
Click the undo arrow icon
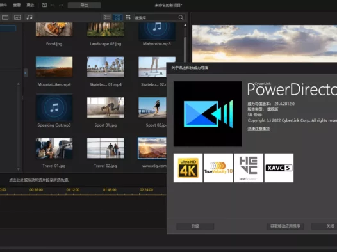[x=53, y=5]
